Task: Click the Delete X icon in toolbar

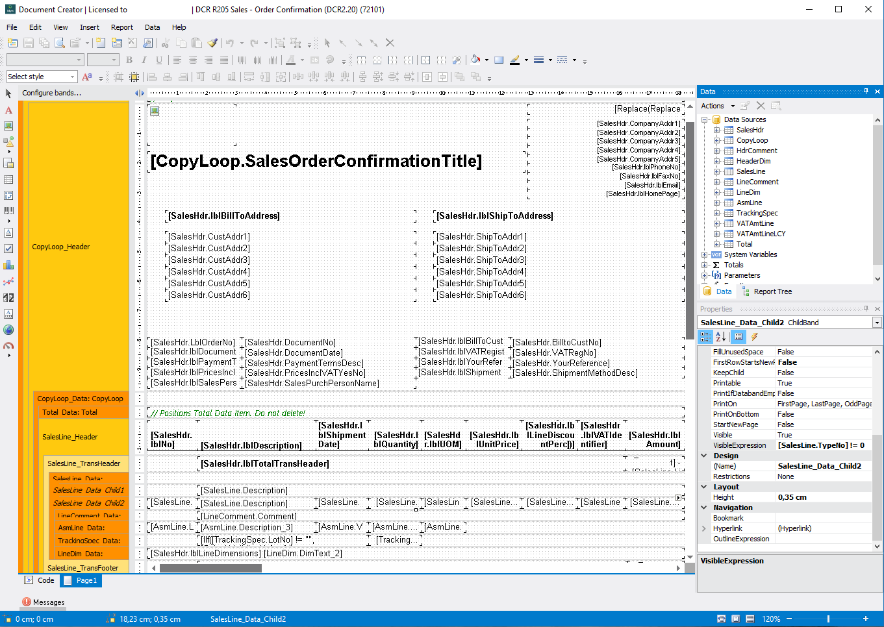Action: [390, 43]
